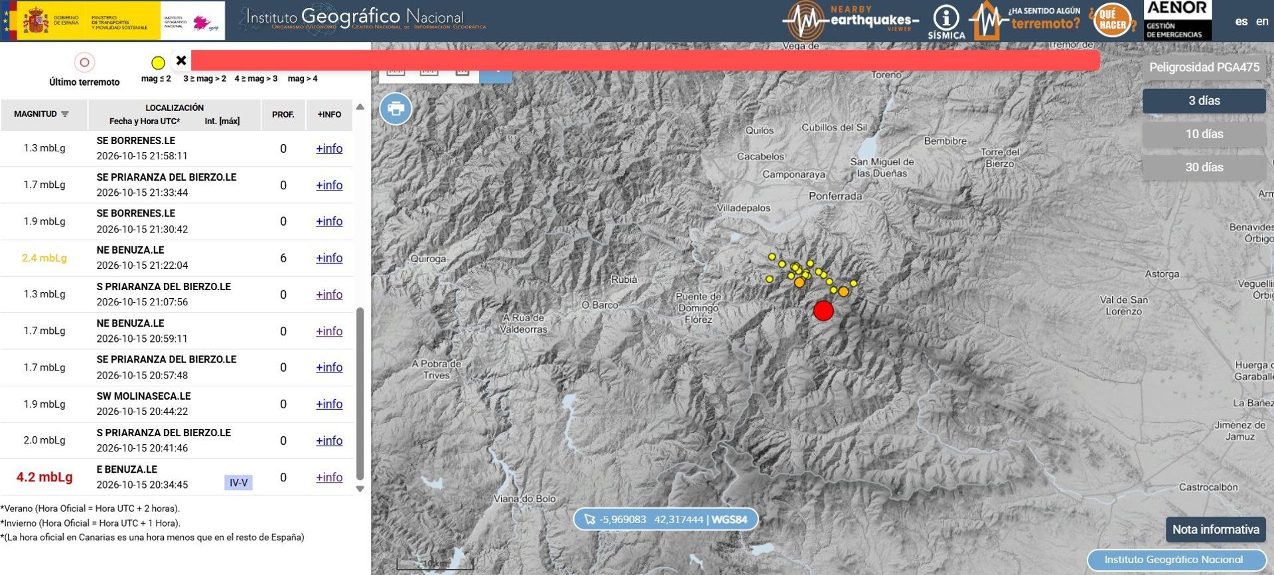Open +info for S PRIARANZA DEL BIERZO.LE 20:41:46
The image size is (1274, 575).
329,440
